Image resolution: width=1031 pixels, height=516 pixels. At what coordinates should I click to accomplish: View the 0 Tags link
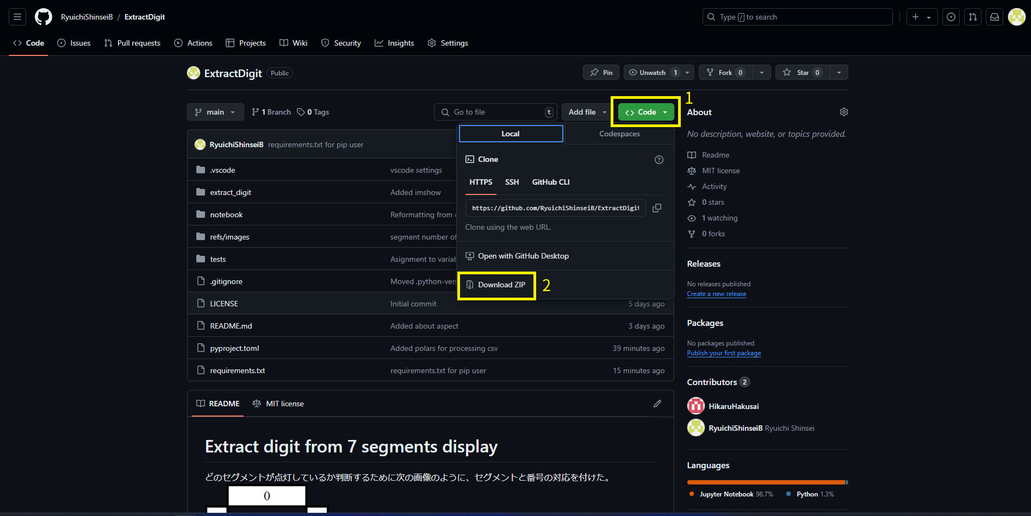pyautogui.click(x=313, y=112)
